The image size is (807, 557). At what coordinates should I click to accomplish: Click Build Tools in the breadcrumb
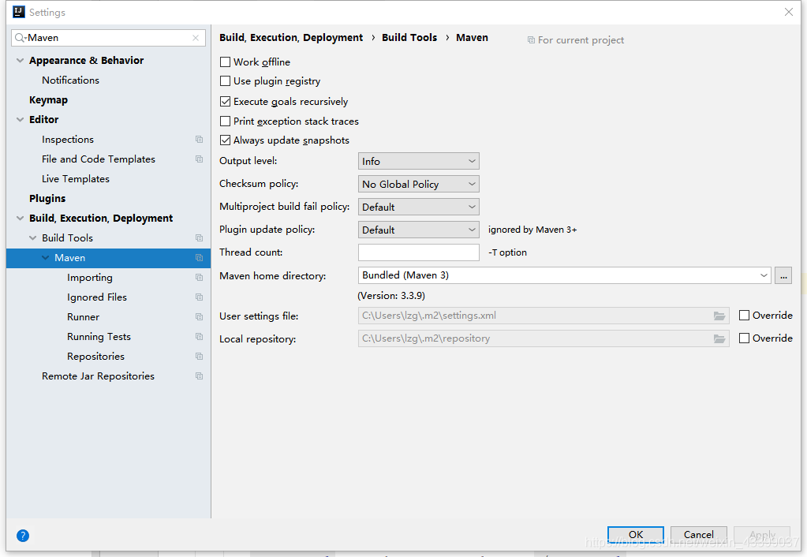[x=409, y=38]
